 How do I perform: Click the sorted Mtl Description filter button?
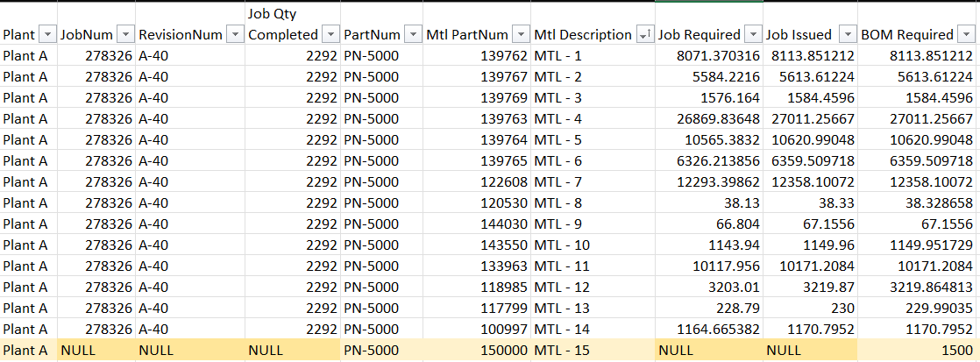click(x=644, y=35)
